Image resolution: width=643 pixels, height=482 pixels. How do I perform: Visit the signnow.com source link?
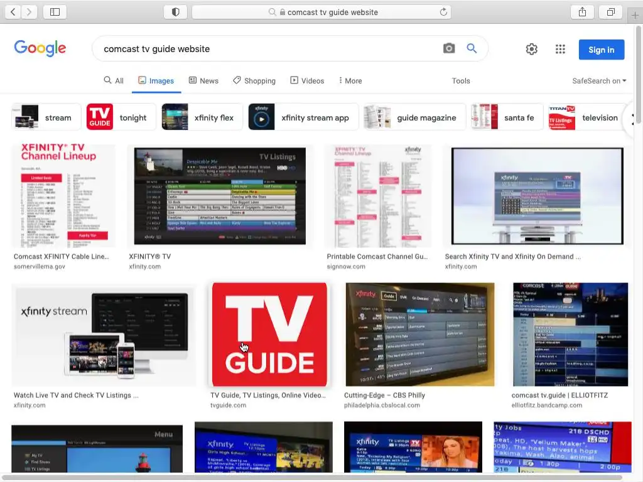[x=346, y=266]
